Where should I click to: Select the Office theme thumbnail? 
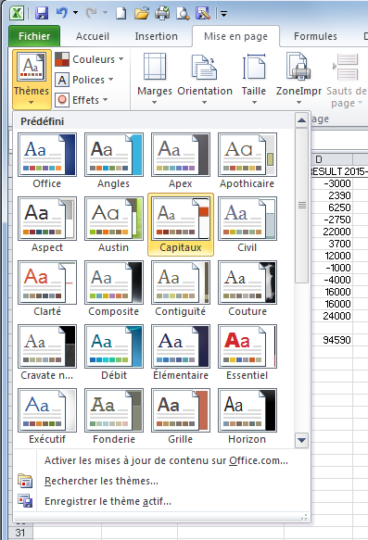(47, 160)
